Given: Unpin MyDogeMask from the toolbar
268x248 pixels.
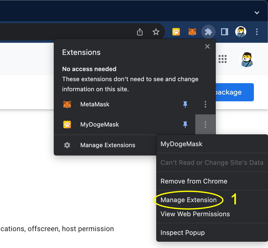Looking at the screenshot, I should [185, 125].
